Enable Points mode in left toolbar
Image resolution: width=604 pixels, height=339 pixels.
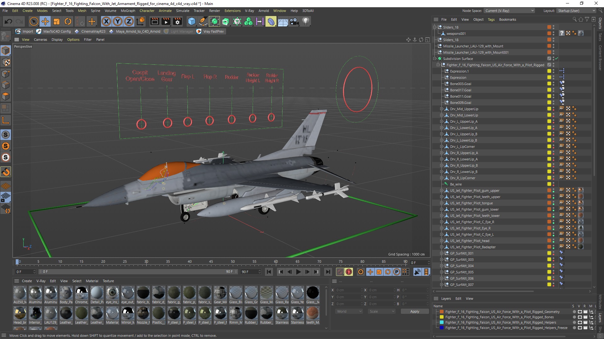click(x=6, y=73)
